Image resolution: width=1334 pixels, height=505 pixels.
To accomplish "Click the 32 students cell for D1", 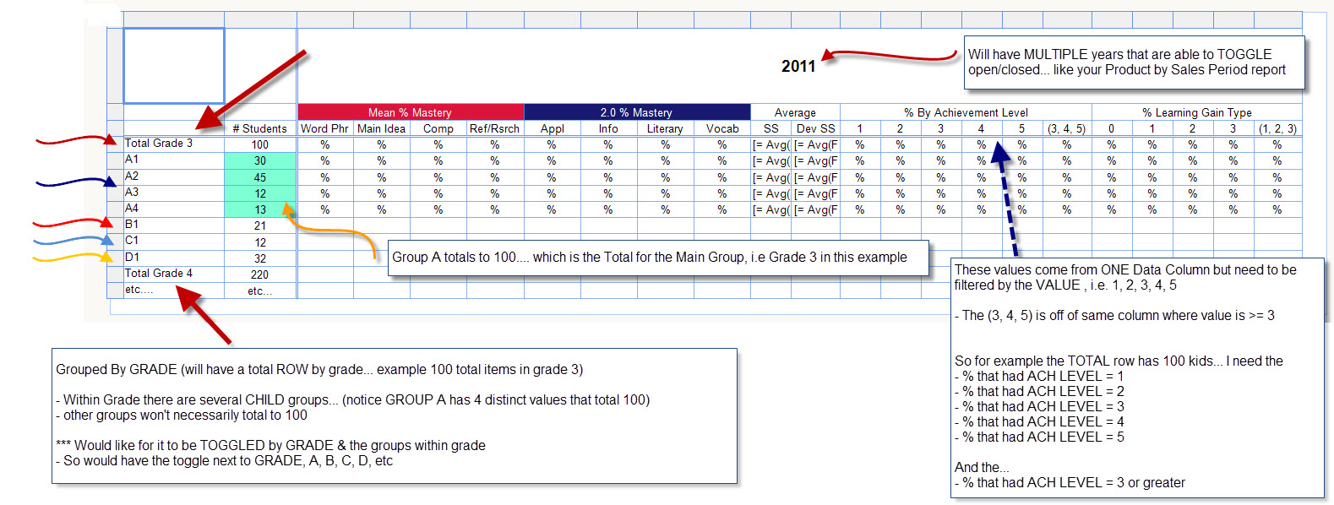I will (x=260, y=258).
